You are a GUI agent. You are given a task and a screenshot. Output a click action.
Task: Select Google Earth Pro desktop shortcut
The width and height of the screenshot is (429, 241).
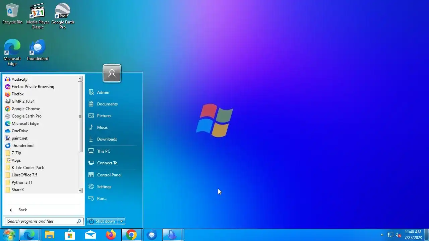tap(63, 16)
